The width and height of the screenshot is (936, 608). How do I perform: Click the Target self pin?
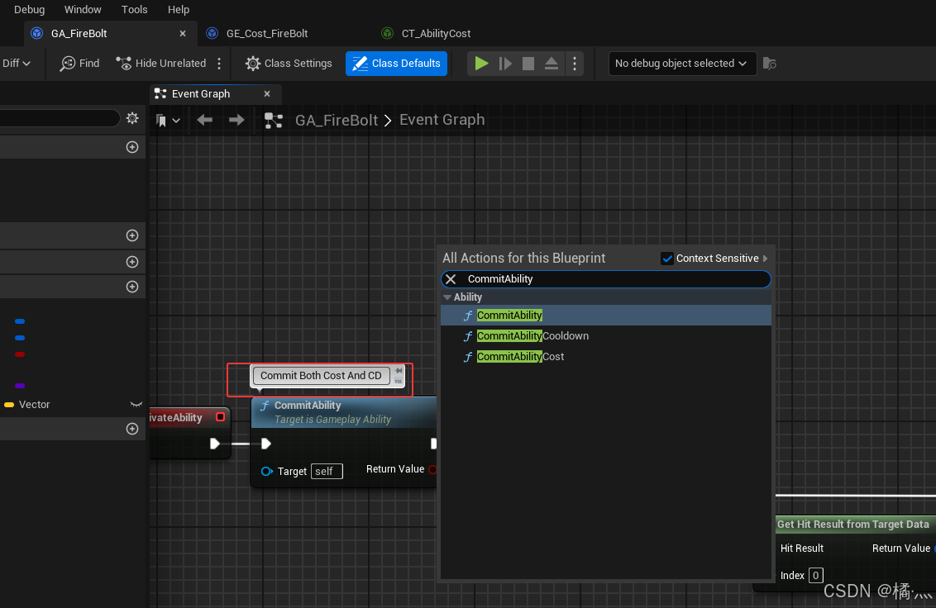[267, 472]
